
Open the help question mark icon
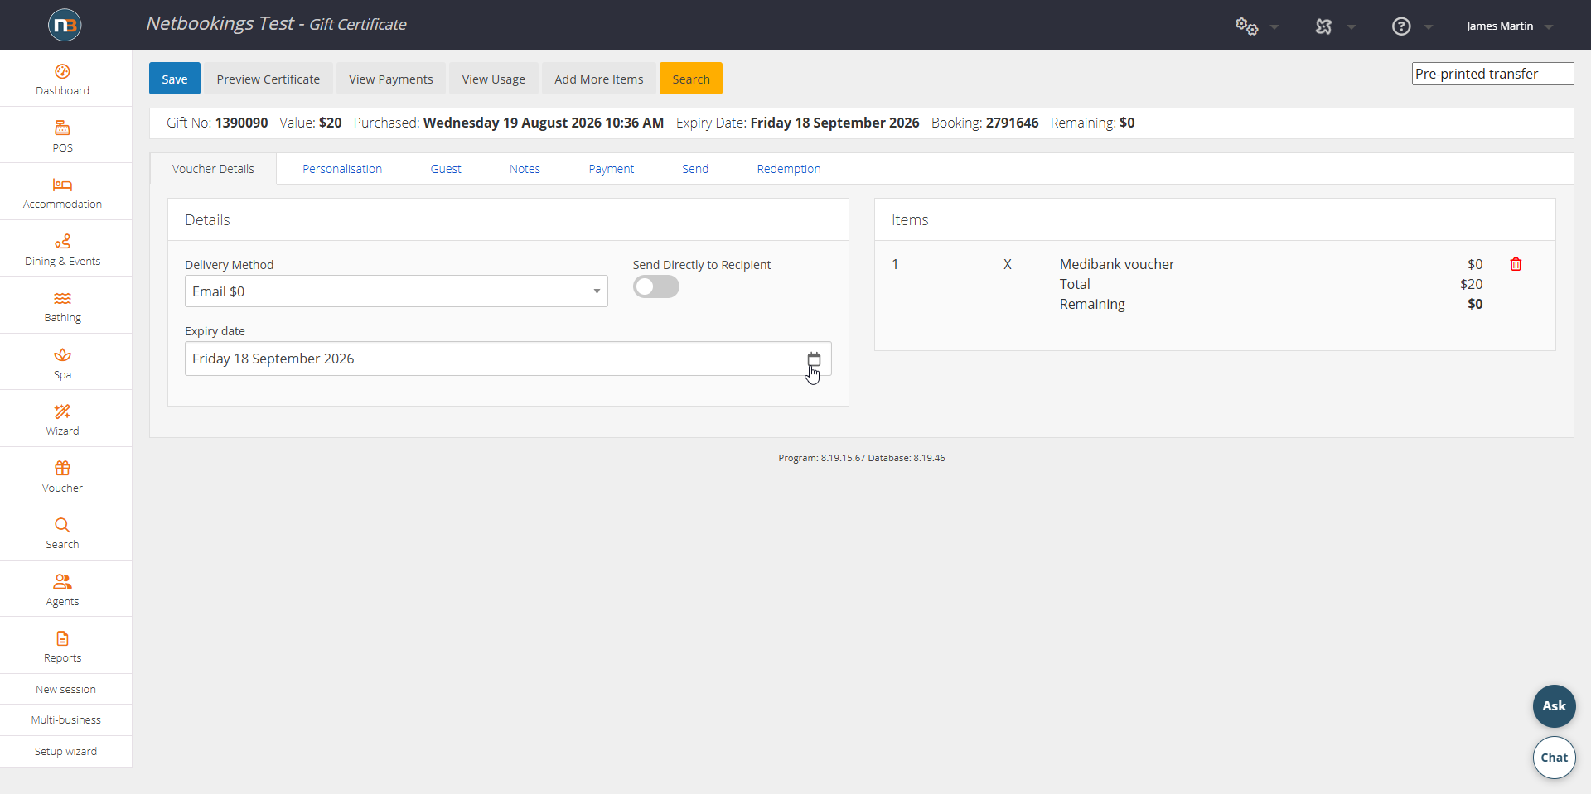tap(1401, 26)
